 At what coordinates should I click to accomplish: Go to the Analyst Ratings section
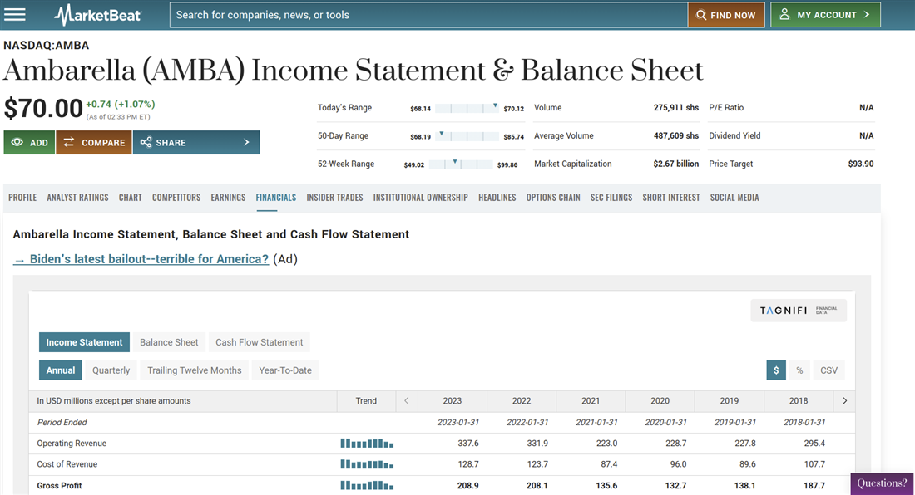click(77, 198)
